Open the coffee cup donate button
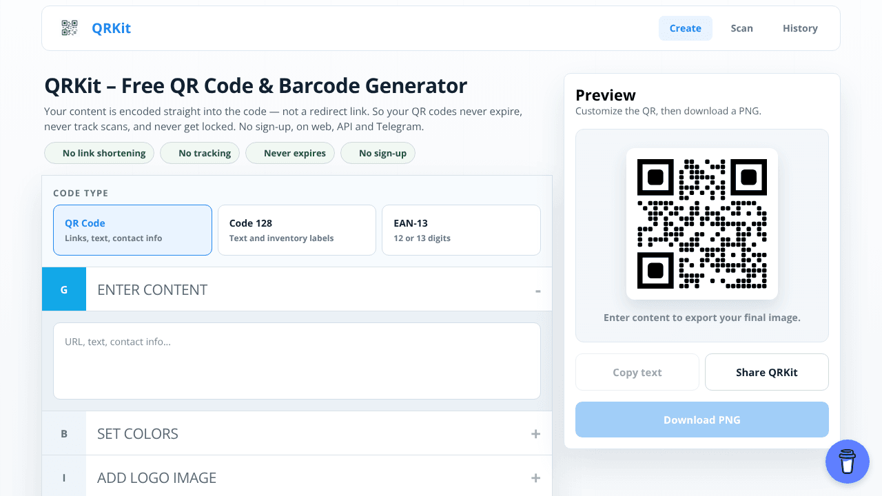The image size is (882, 496). [848, 462]
